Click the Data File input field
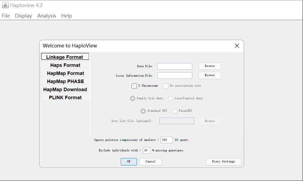The image size is (303, 181). [175, 66]
